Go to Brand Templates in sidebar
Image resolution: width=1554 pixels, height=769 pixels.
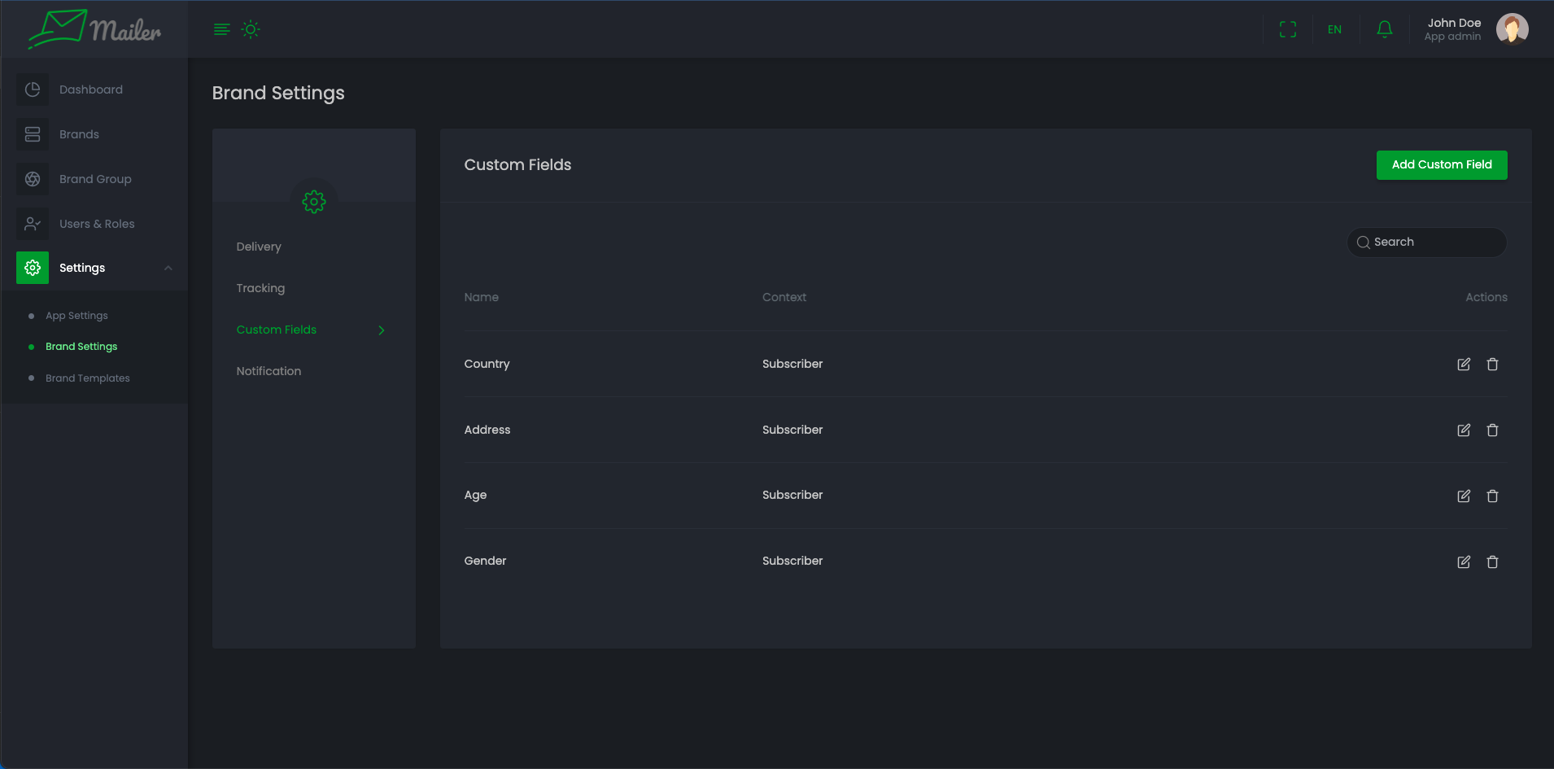point(88,378)
